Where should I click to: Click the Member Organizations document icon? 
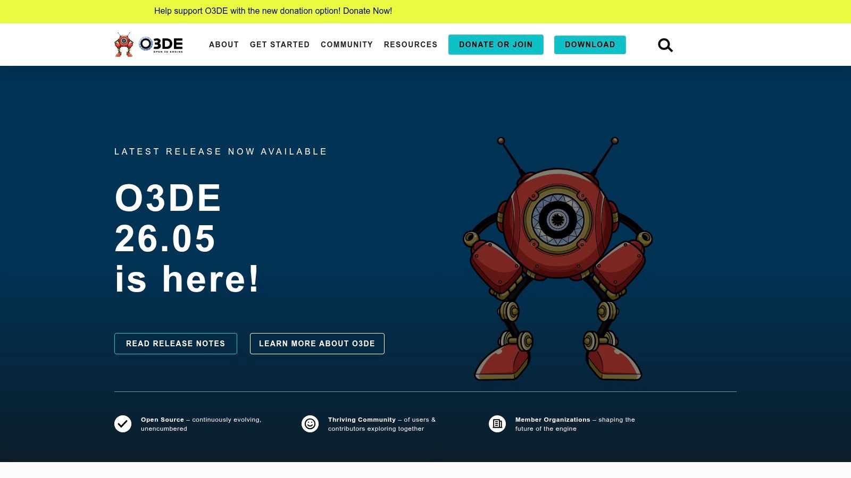(x=497, y=424)
